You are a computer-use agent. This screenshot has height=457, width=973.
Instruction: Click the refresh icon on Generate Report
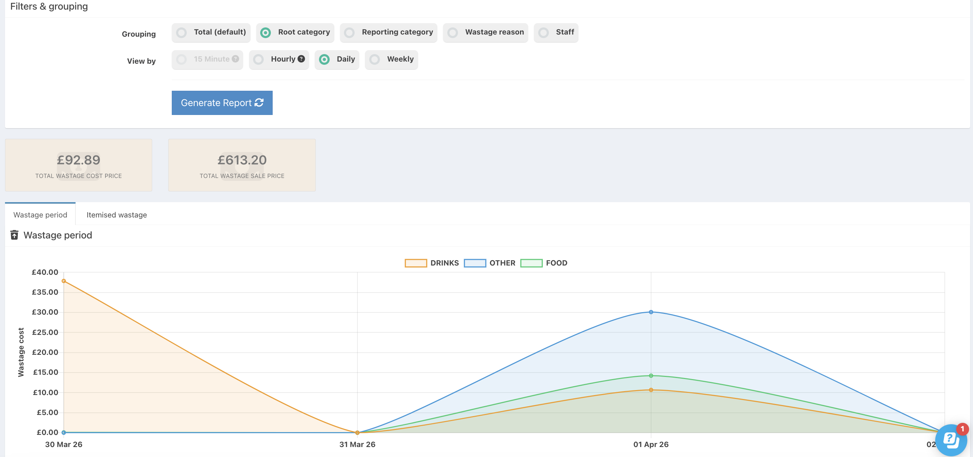click(x=259, y=103)
